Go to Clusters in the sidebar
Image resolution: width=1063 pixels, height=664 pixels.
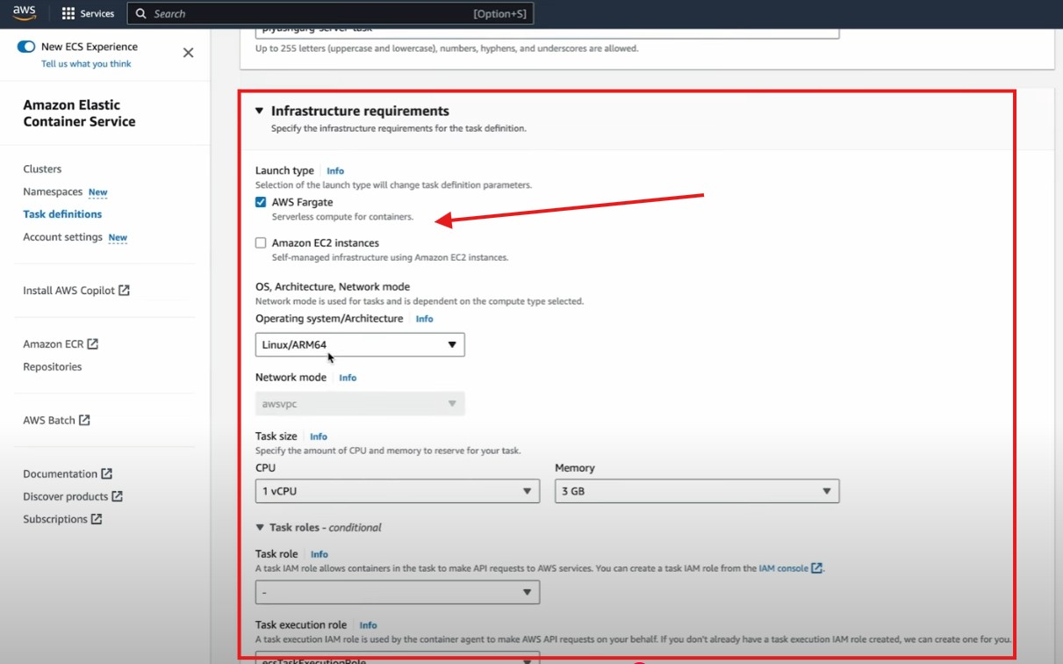(42, 169)
